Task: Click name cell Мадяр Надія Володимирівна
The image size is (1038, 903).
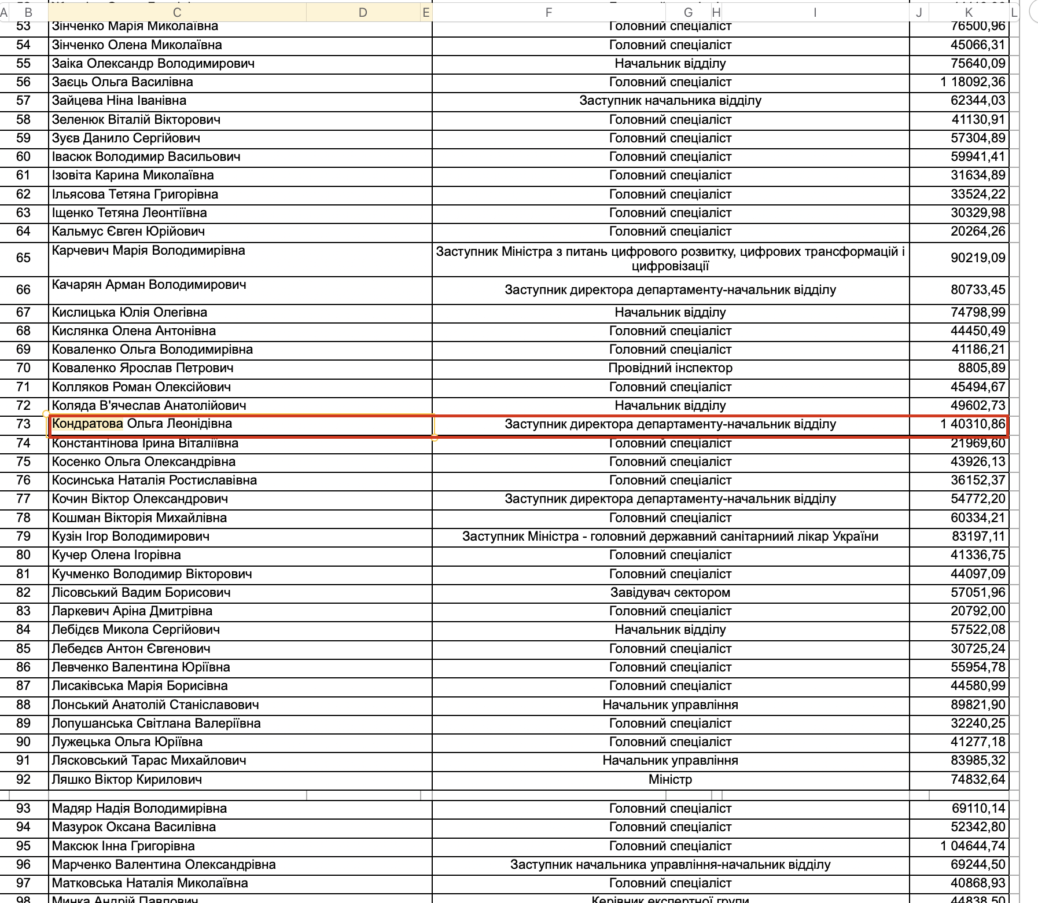Action: pyautogui.click(x=240, y=809)
